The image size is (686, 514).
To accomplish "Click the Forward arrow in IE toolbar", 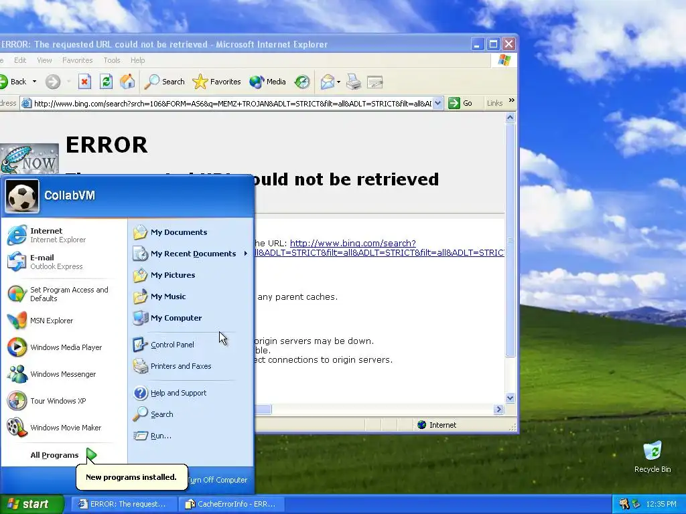I will point(53,82).
